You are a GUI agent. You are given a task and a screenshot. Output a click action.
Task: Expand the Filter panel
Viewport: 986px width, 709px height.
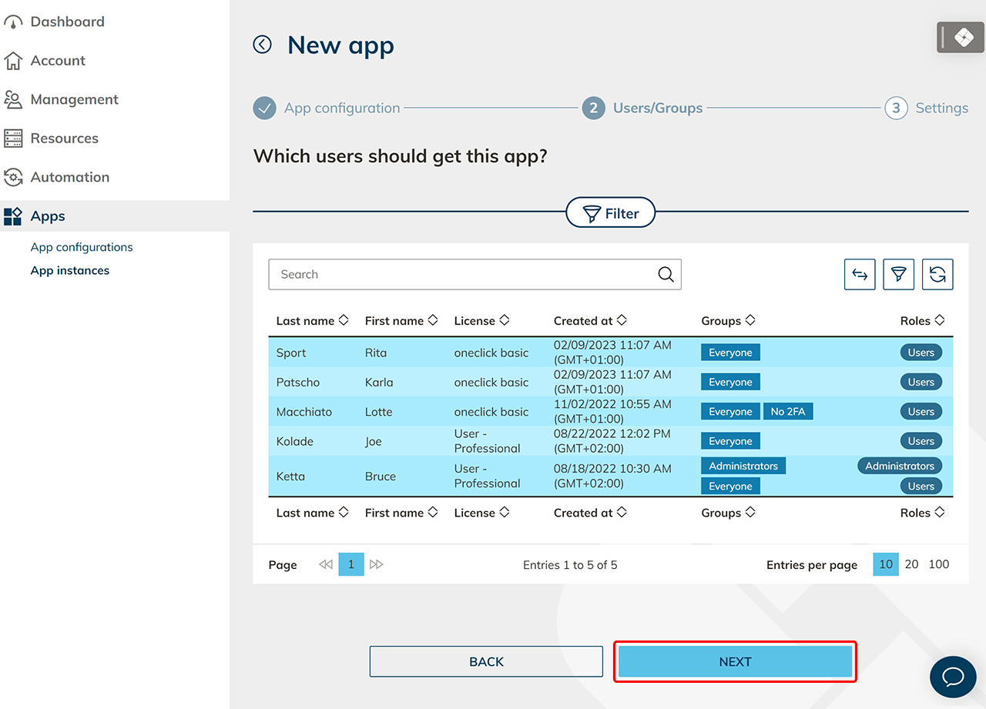click(611, 213)
